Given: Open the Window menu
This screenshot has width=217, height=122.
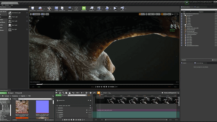Looking at the screenshot, I should pos(7,5).
